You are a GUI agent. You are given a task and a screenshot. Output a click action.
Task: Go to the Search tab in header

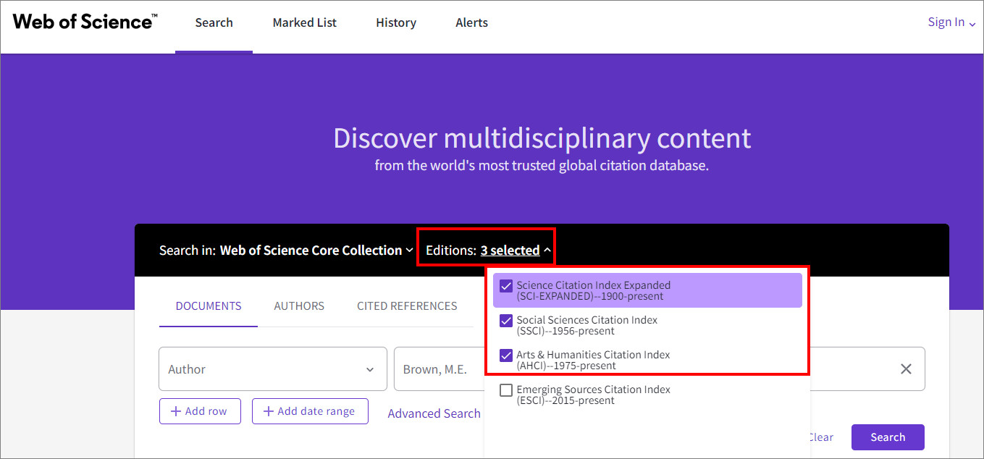214,22
